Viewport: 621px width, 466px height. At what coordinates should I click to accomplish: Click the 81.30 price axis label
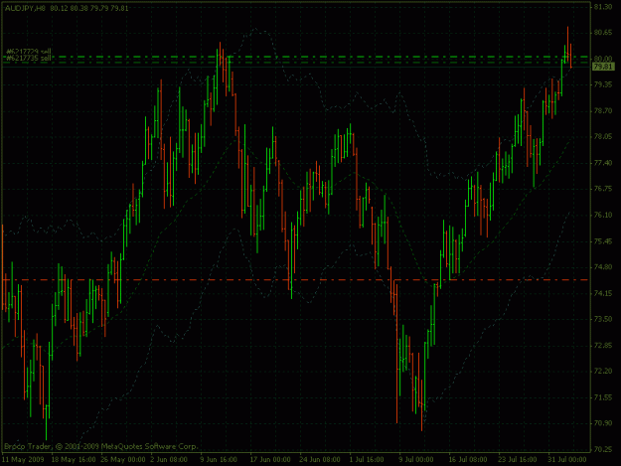(603, 7)
